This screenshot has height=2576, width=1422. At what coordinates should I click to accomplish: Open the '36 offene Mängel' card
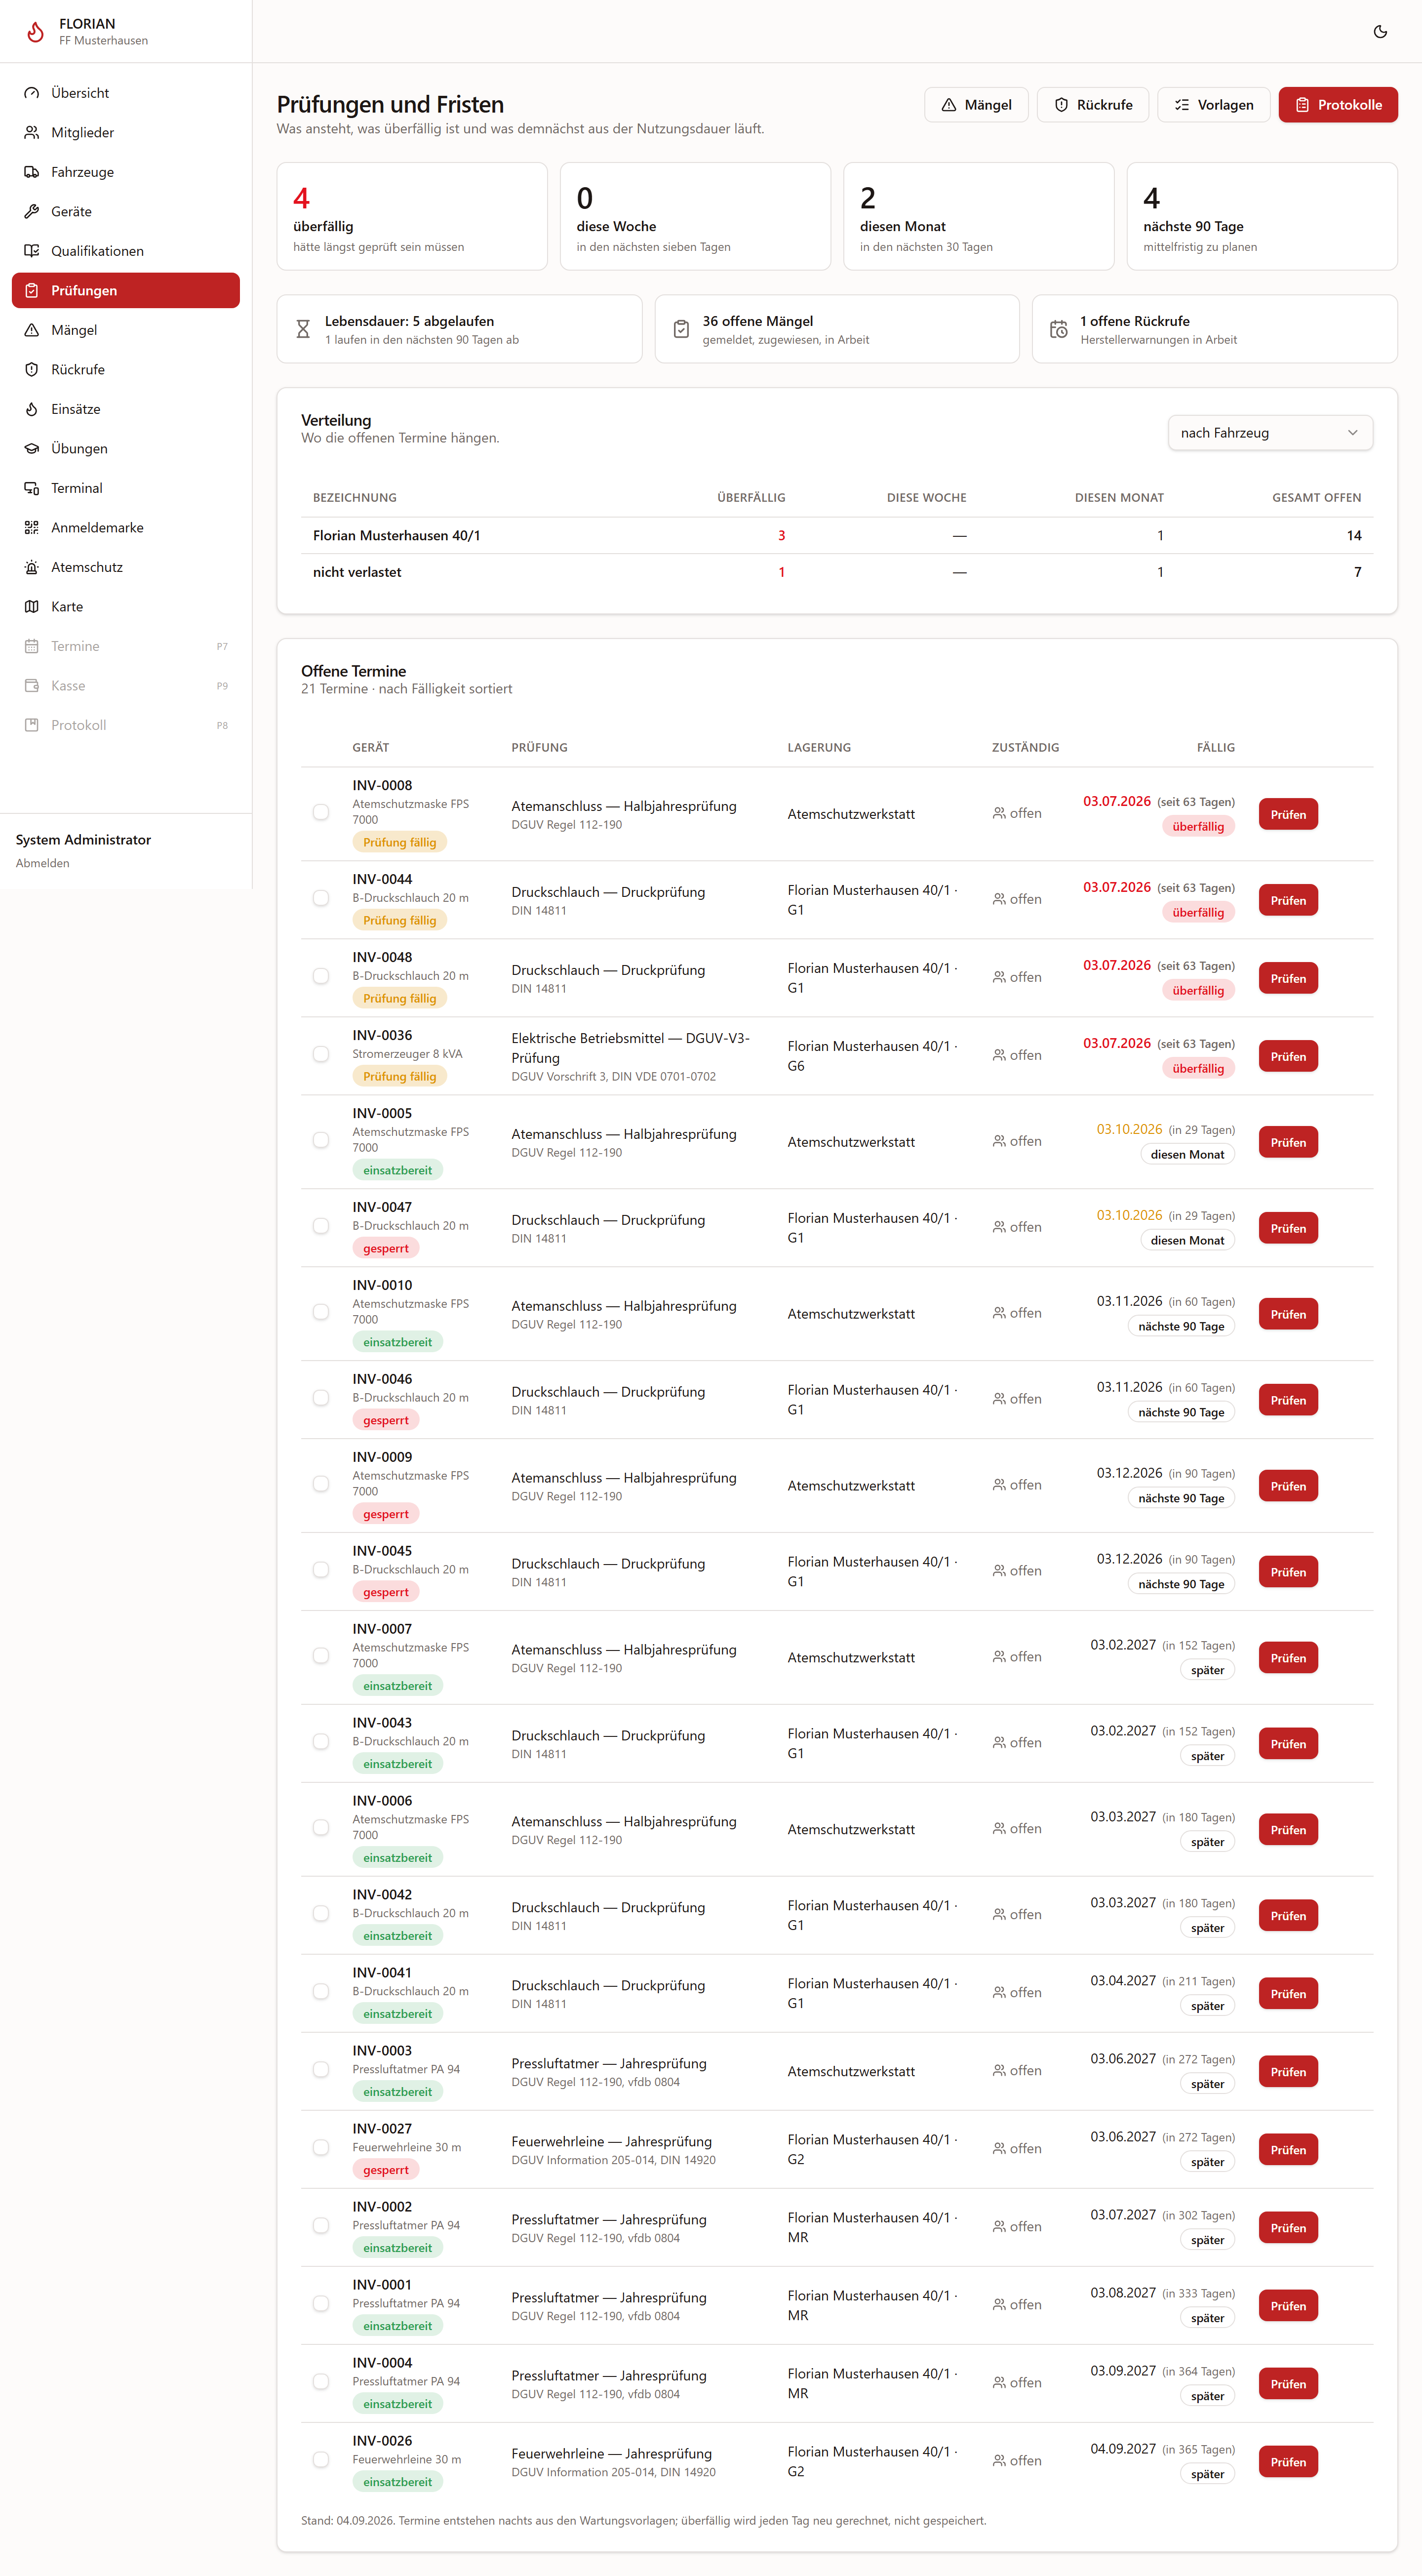tap(837, 329)
